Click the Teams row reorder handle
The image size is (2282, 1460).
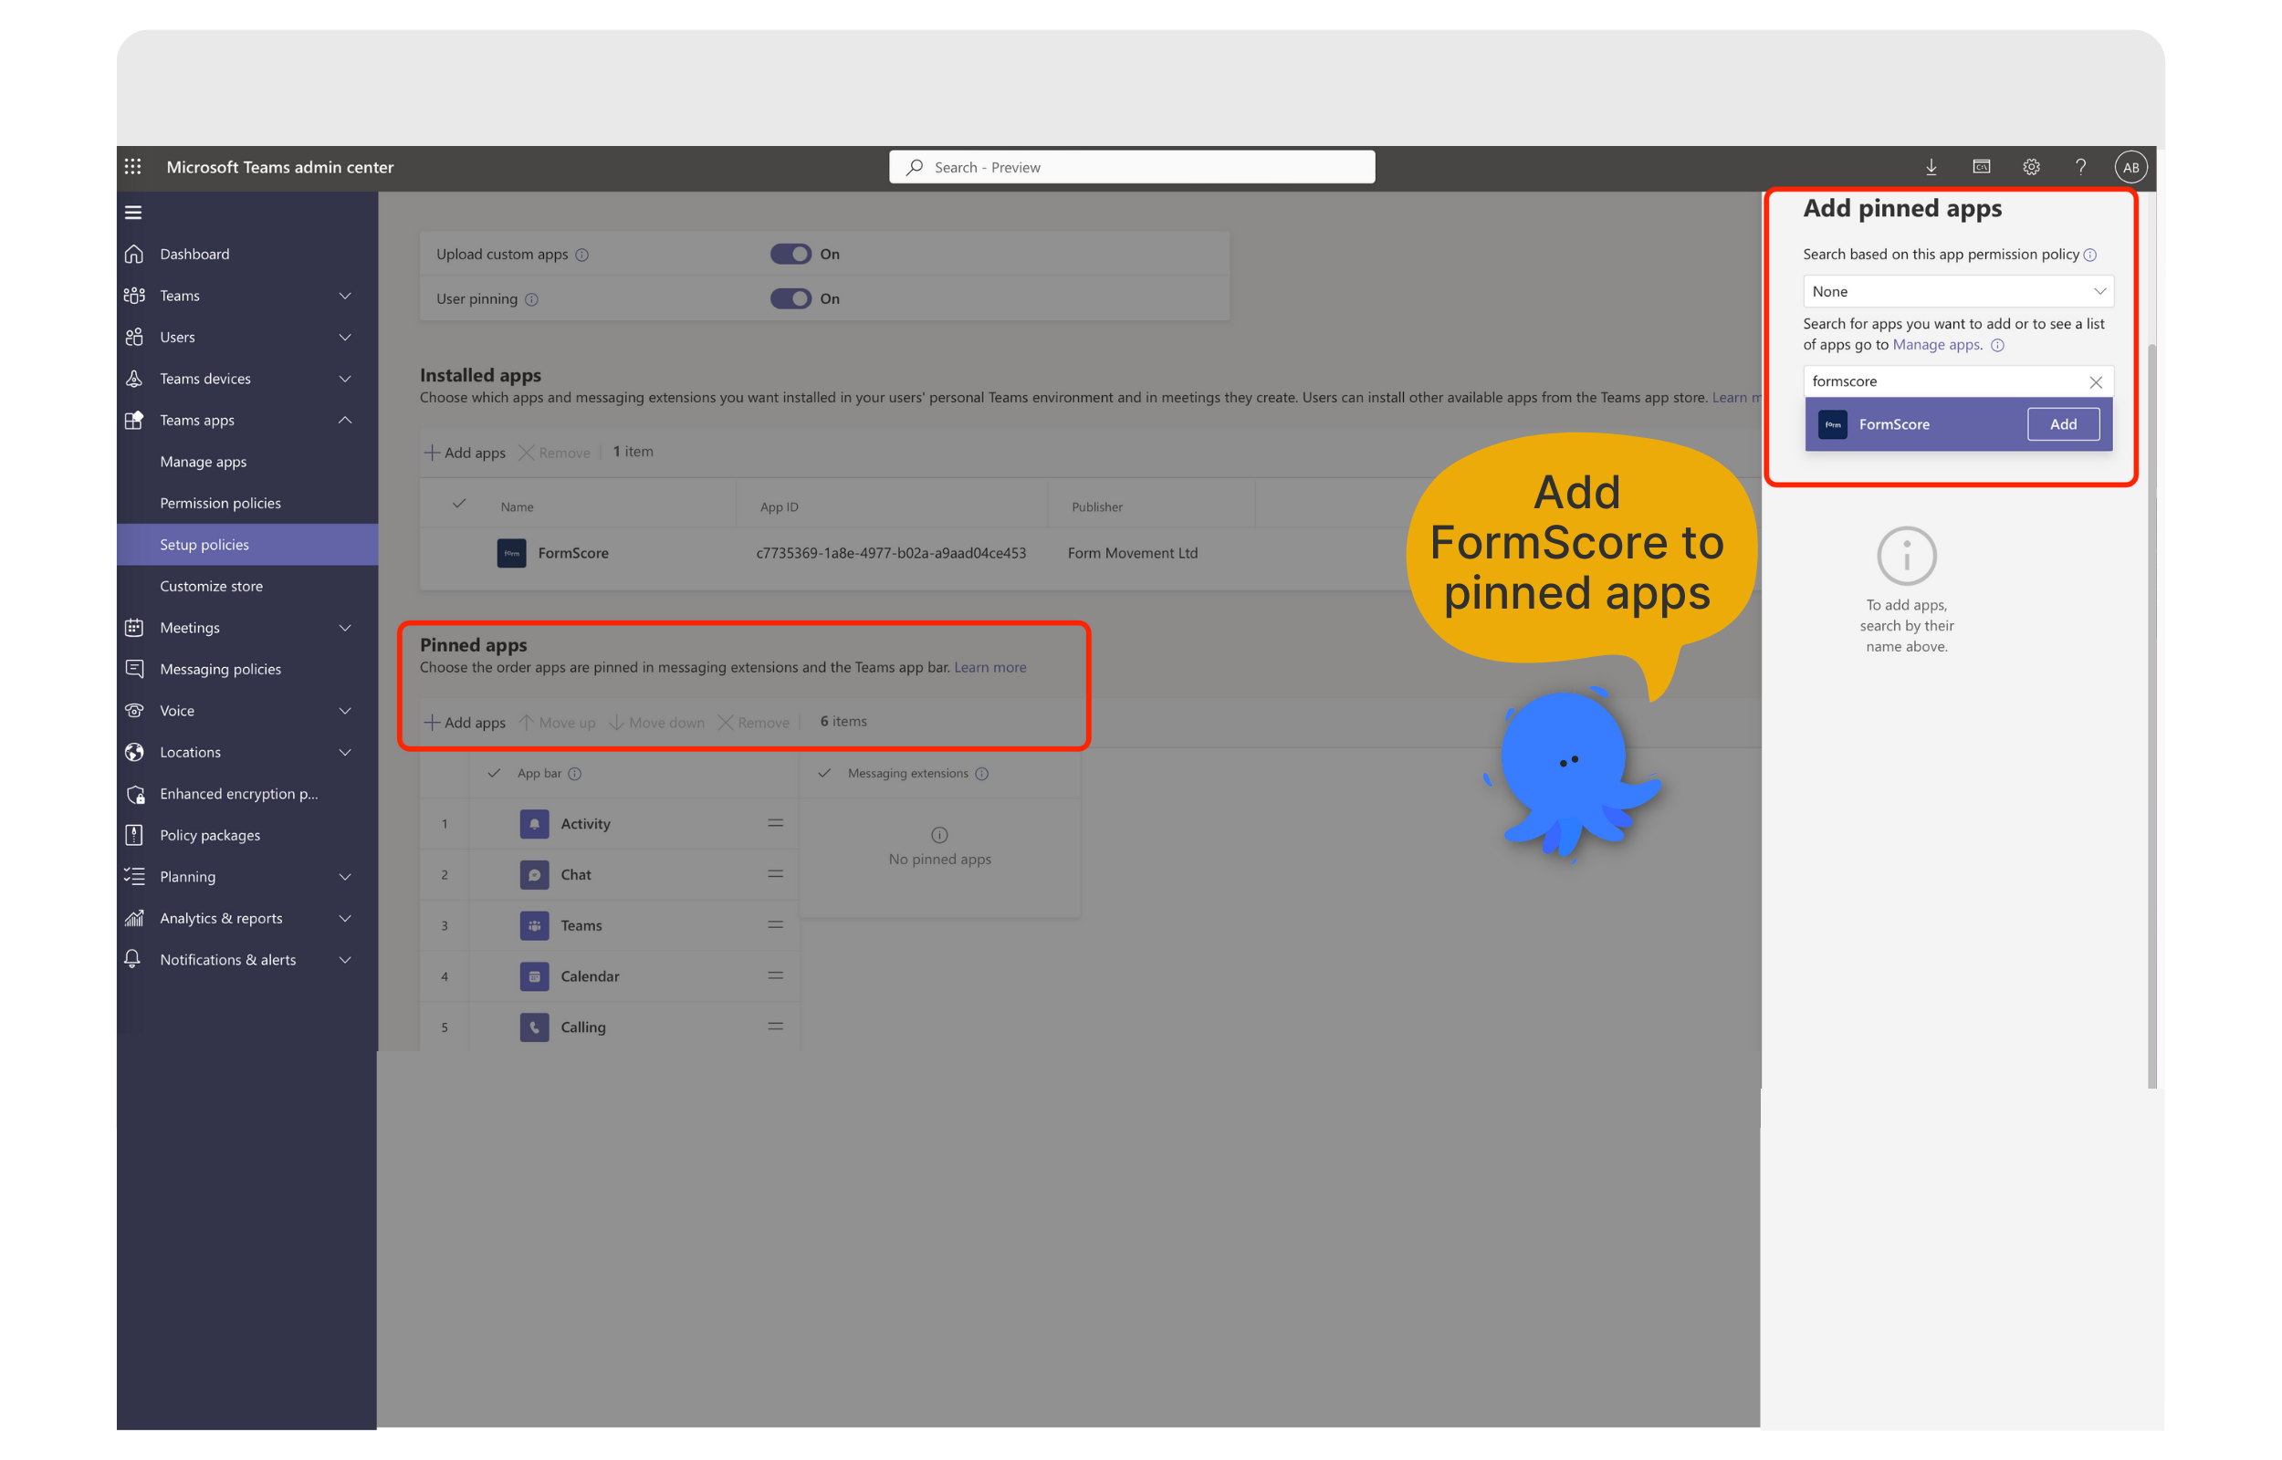(x=775, y=924)
